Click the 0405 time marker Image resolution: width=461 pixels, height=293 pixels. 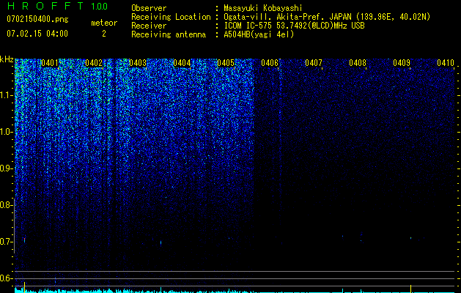(226, 63)
